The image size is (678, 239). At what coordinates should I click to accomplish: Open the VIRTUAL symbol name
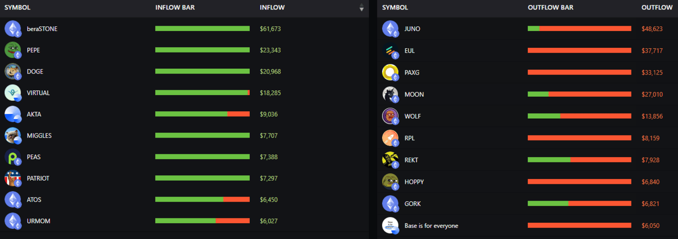tap(38, 93)
